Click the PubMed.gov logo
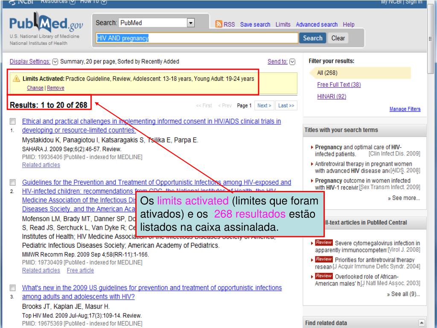Viewport: 437px width, 328px height. pos(46,23)
